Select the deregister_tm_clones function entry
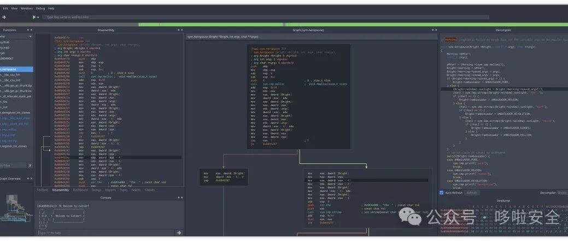 click(x=16, y=113)
